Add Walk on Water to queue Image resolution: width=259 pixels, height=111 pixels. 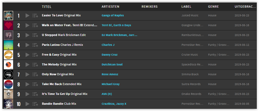35,25
